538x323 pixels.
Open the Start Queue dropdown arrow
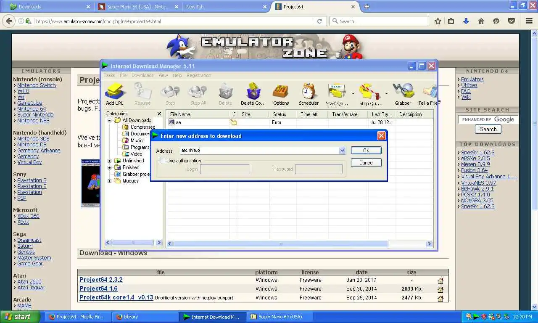[353, 94]
